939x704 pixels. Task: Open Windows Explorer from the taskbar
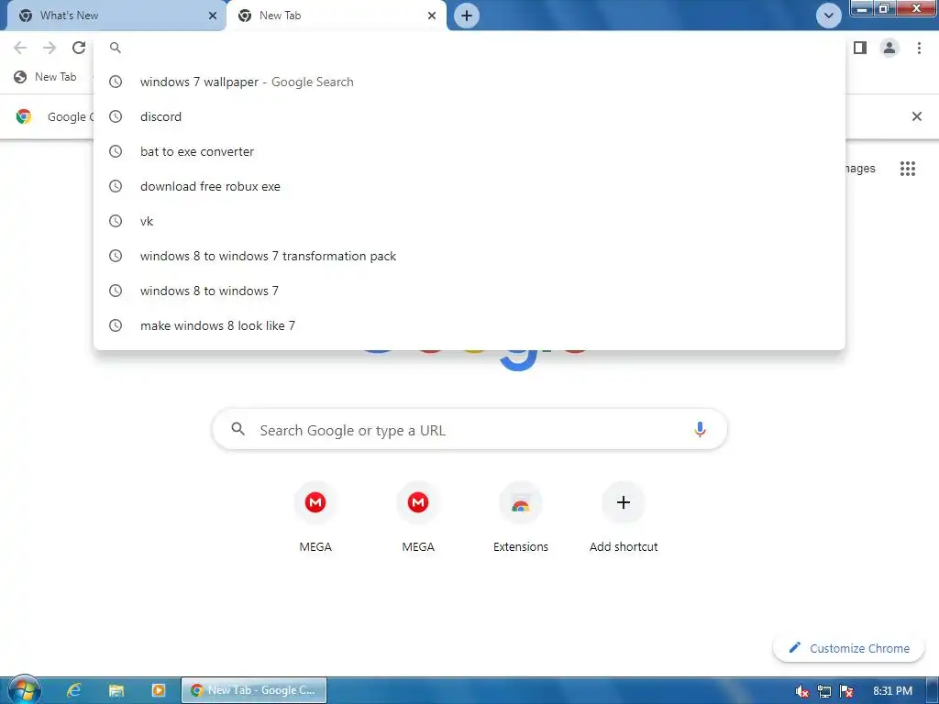pos(116,690)
